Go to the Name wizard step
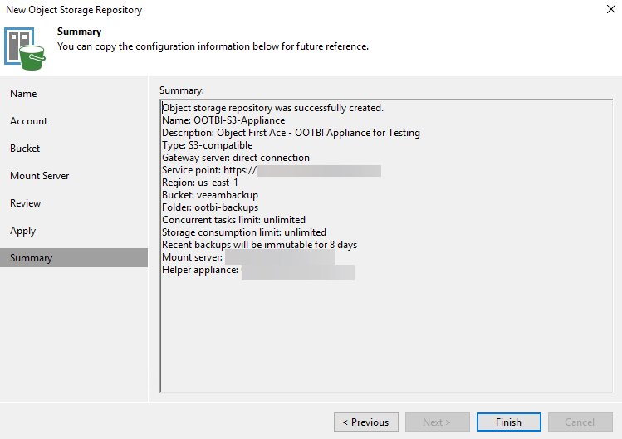 tap(23, 94)
